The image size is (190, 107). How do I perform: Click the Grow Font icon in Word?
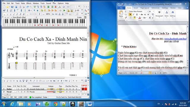[x=150, y=18]
